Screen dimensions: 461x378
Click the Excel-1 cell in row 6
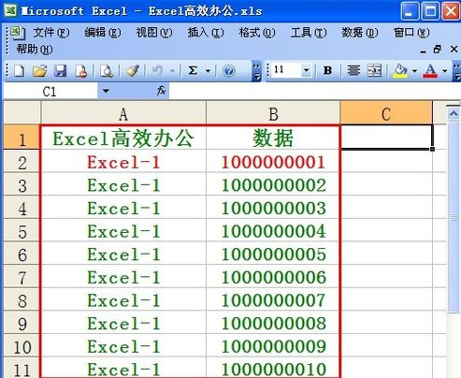pyautogui.click(x=123, y=254)
